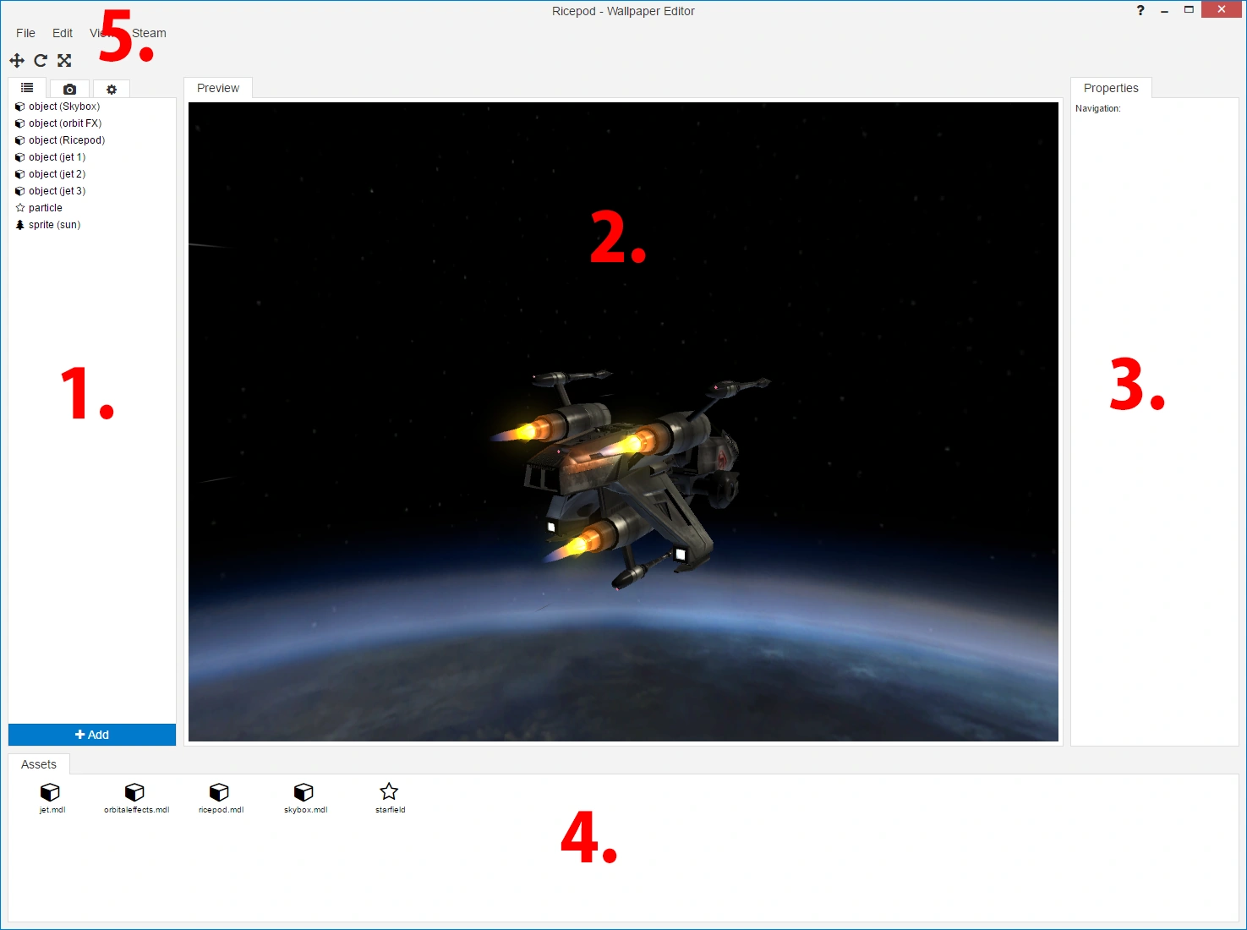Click the cube icon beside object (Skybox)
This screenshot has width=1247, height=930.
[20, 107]
